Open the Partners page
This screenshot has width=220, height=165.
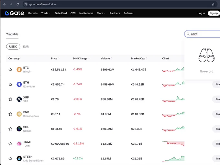point(115,13)
